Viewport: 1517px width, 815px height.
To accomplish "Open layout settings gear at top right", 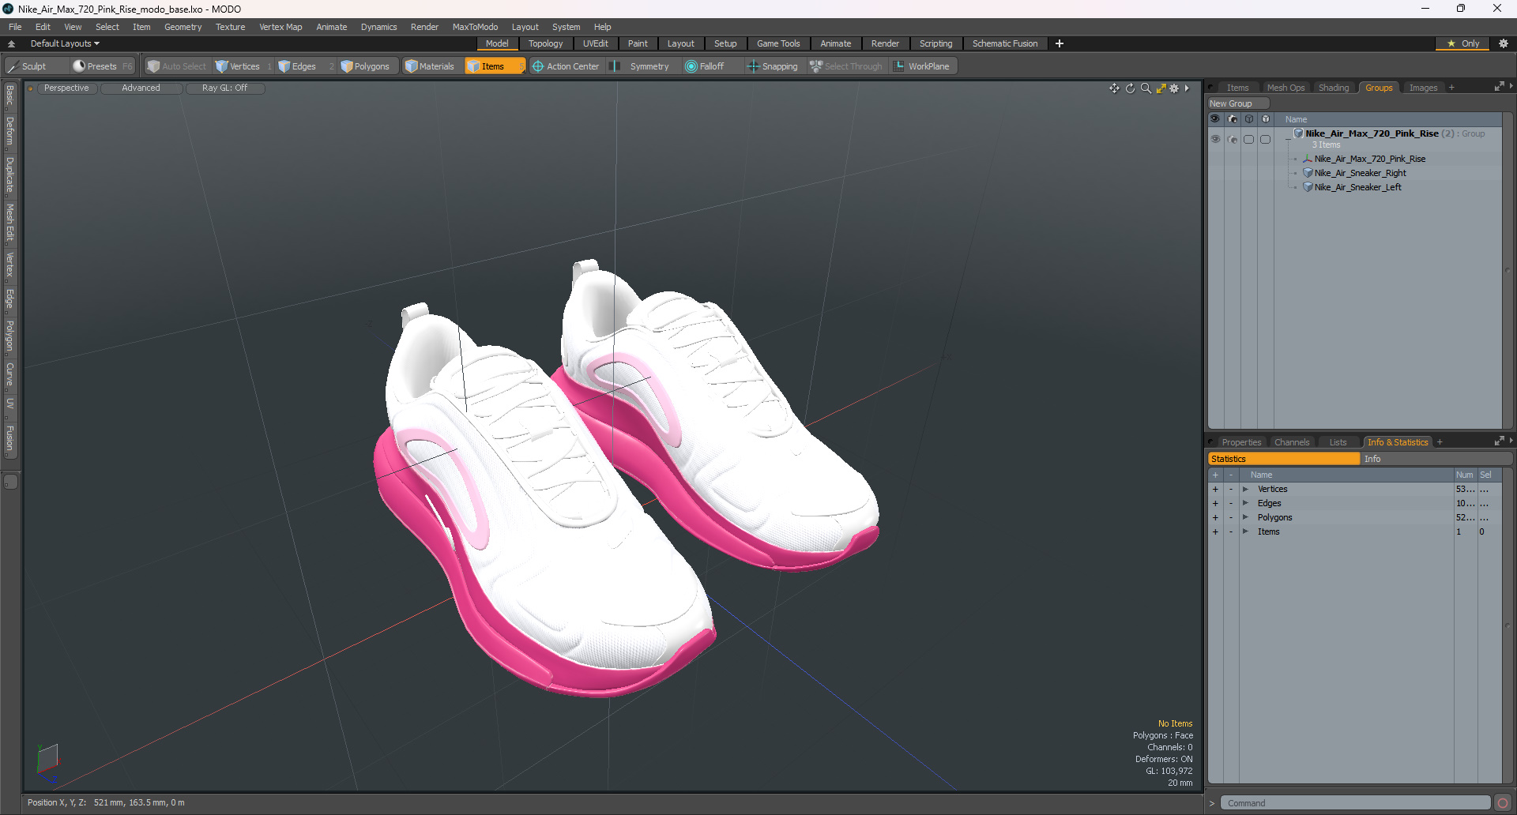I will point(1503,43).
